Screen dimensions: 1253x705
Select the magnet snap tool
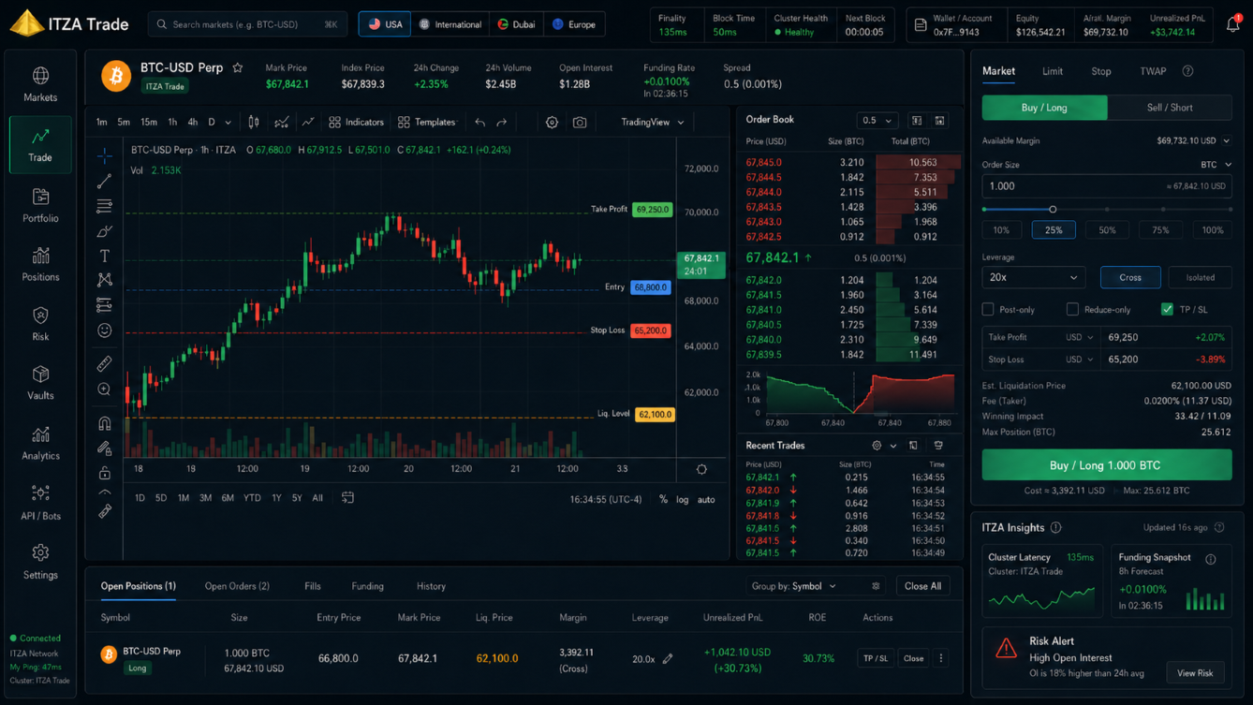click(x=104, y=423)
